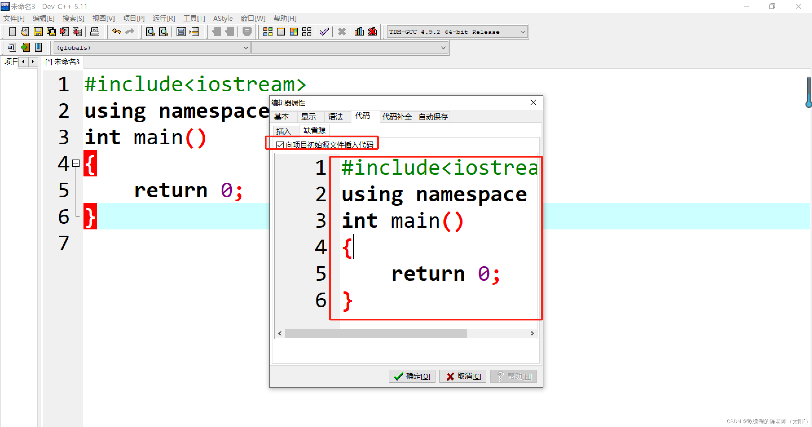This screenshot has height=427, width=812.
Task: Click the dialog horizontal scrollbar thumb
Action: click(376, 333)
